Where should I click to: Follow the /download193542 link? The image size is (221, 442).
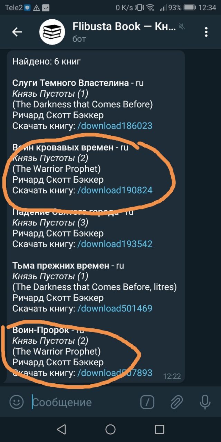tap(115, 244)
